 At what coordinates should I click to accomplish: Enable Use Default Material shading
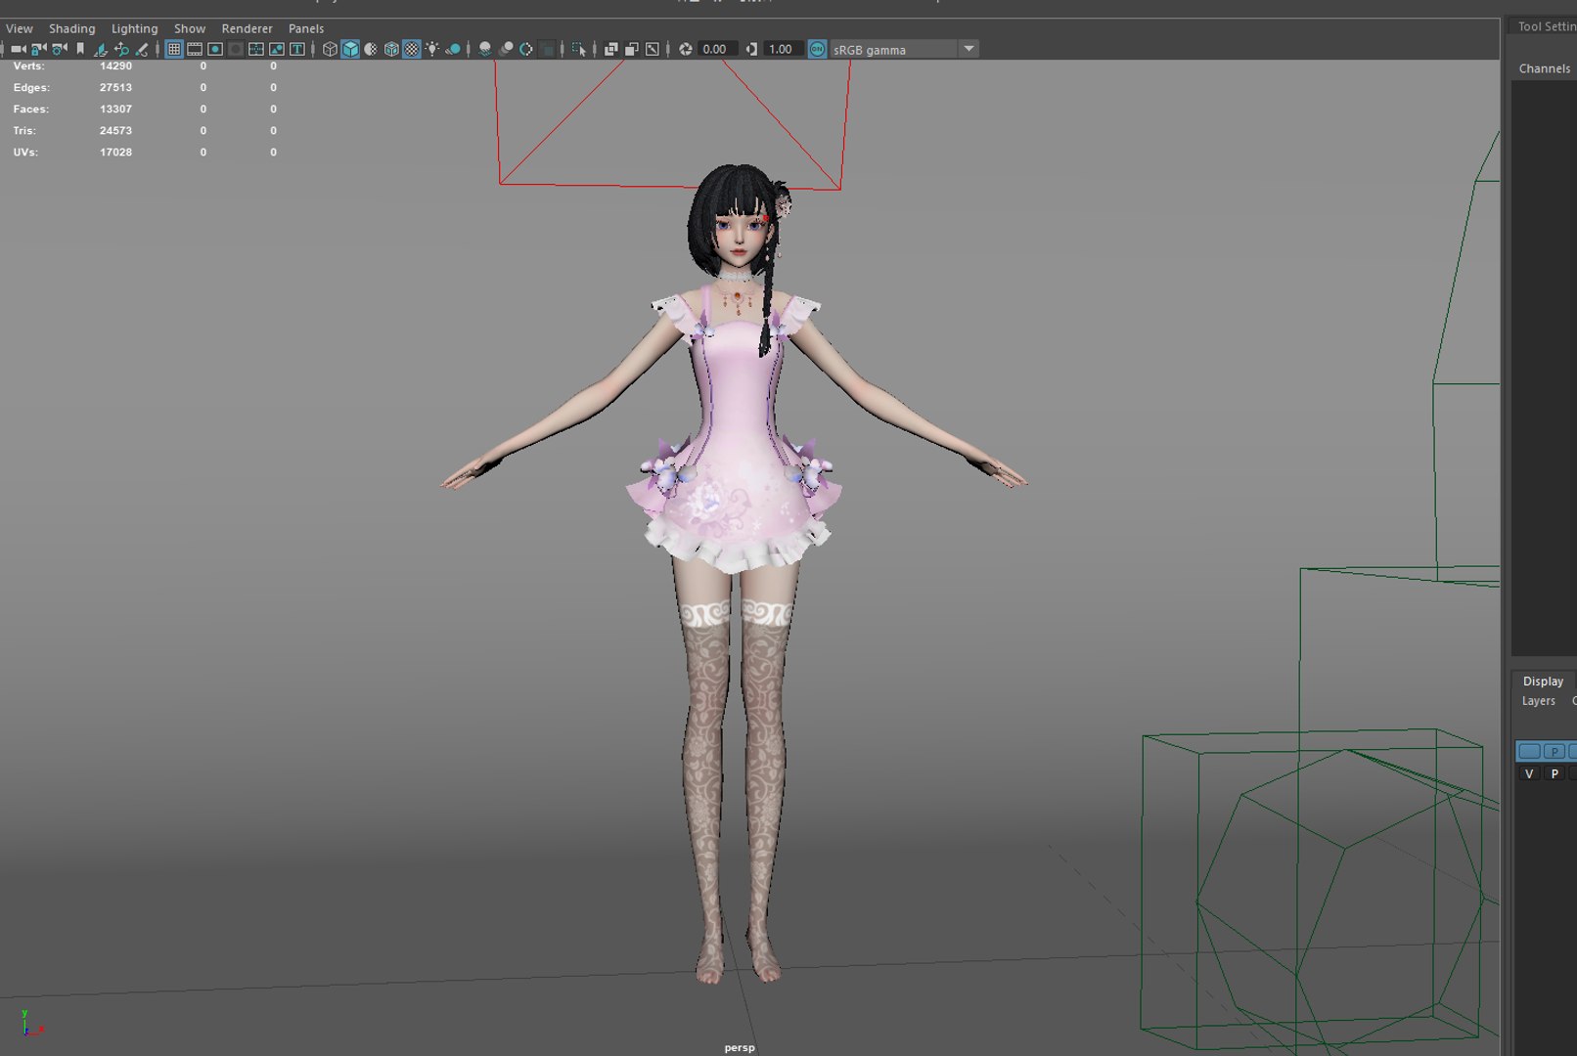coord(371,49)
